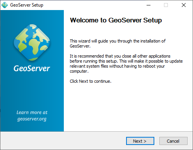Click the 'It is recommended' paragraph text

pos(126,63)
